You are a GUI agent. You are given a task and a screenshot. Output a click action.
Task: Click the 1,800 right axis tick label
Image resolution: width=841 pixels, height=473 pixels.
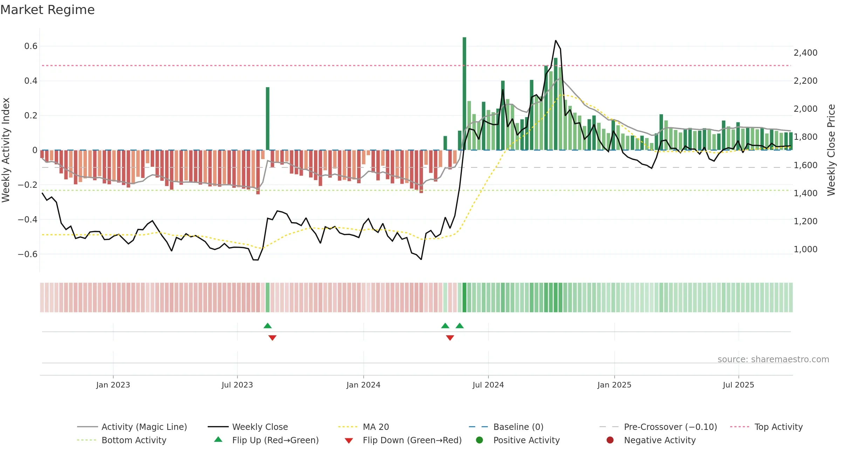[806, 137]
